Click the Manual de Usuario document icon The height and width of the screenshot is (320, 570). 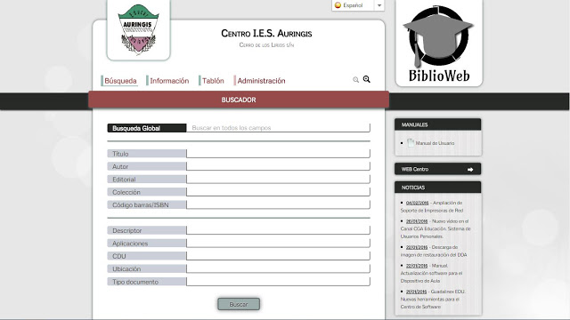[x=411, y=142]
